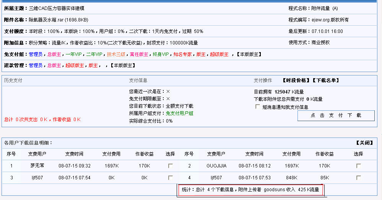
Task: Select the time 08-07-15 08:12
Action: [255, 166]
